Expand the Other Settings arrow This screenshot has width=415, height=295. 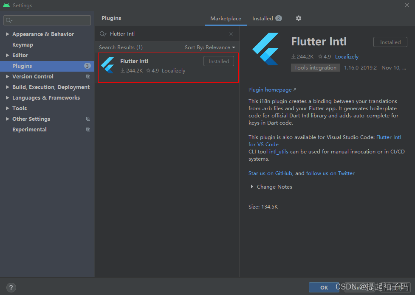click(7, 119)
